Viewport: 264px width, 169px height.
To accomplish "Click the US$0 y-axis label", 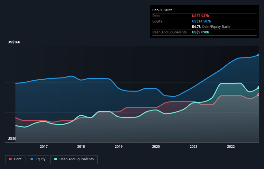I will [x=12, y=138].
